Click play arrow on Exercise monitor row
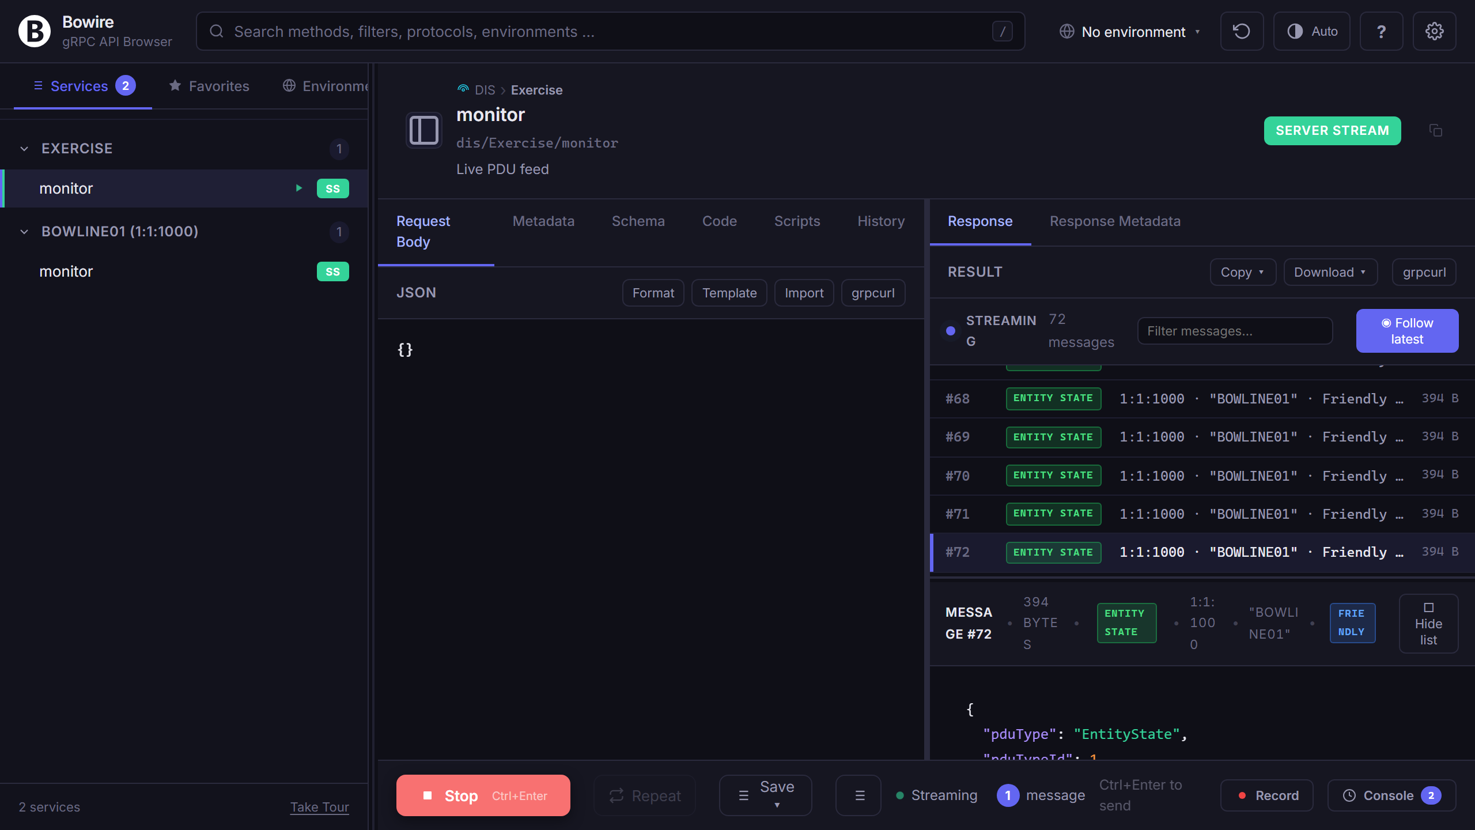Image resolution: width=1475 pixels, height=830 pixels. [x=299, y=188]
